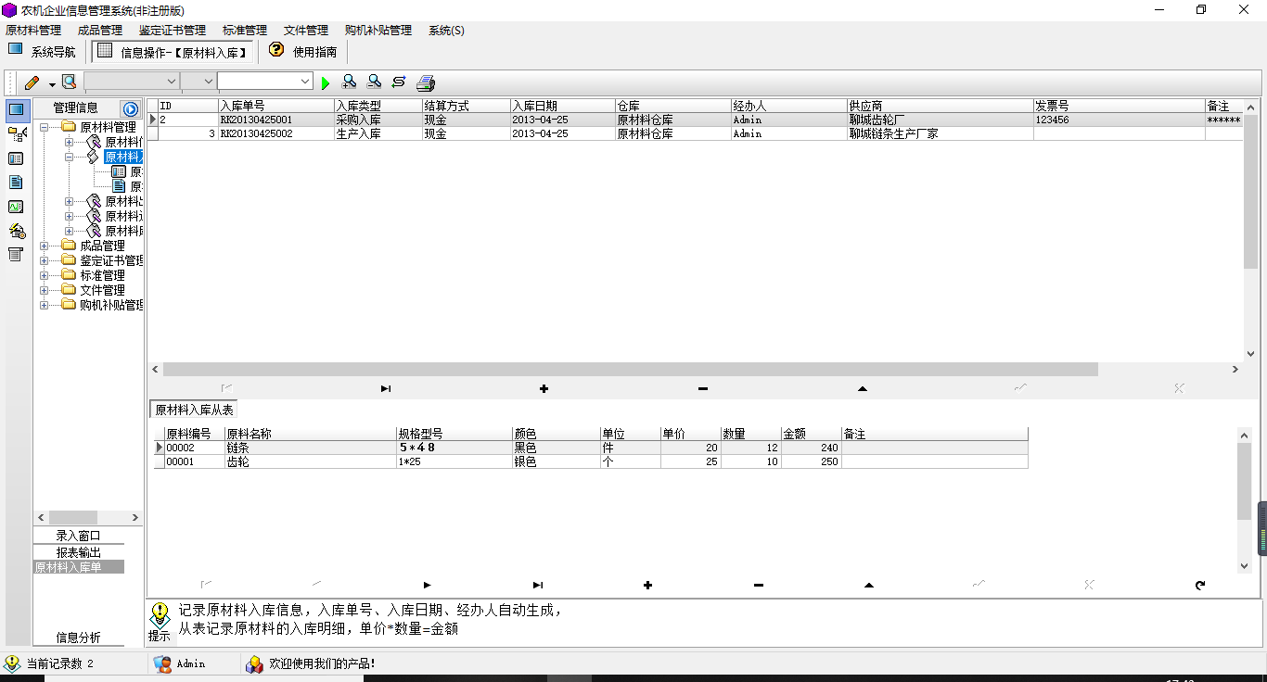Expand the 文件管理 tree node
The height and width of the screenshot is (682, 1267).
[45, 290]
